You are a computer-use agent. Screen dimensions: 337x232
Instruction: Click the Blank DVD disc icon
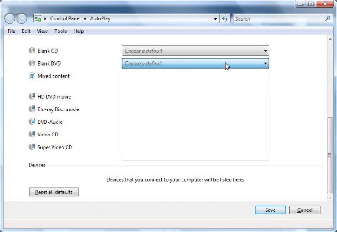[x=32, y=63]
